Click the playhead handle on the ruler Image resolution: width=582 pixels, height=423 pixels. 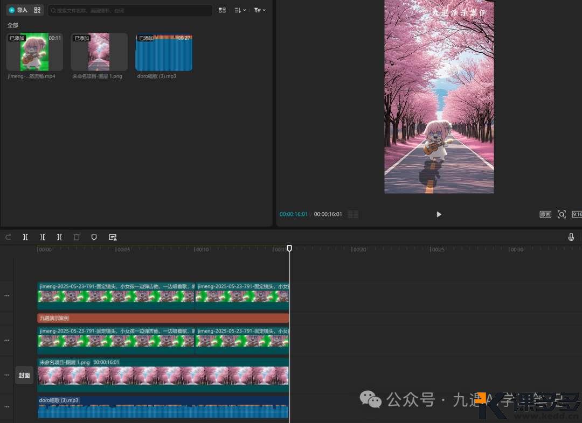[x=289, y=249]
